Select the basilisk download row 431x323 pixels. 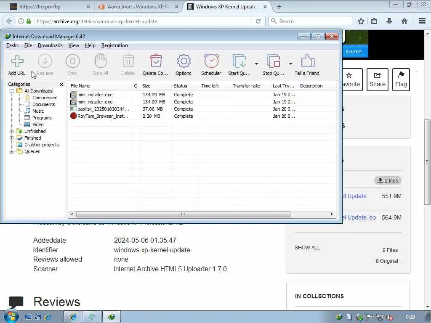tap(202, 109)
